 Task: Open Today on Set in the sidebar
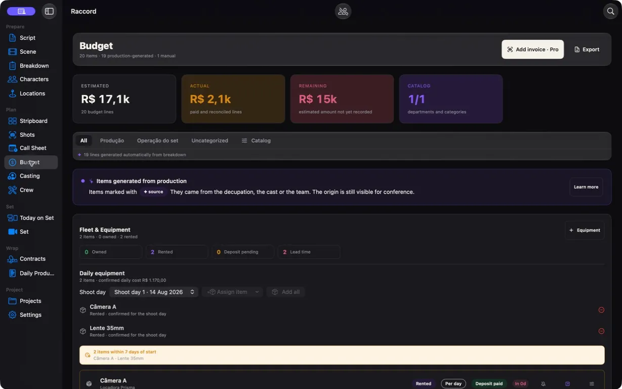(31, 218)
